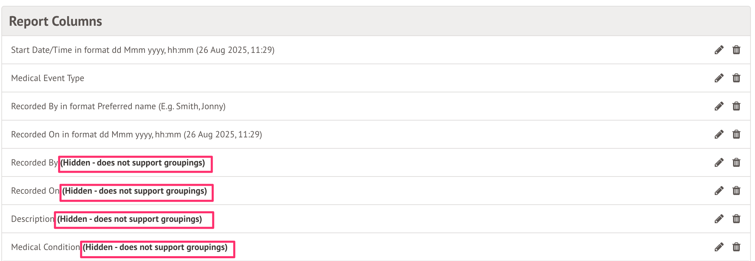Edit the hidden Recorded By column
755x261 pixels.
pos(719,163)
